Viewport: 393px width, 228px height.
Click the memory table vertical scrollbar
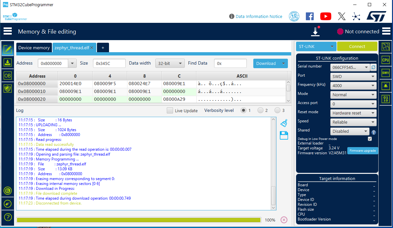point(289,87)
